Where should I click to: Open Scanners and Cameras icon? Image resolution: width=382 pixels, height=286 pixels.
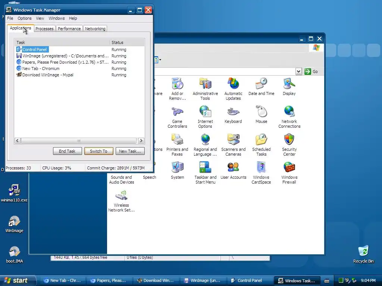click(x=233, y=145)
